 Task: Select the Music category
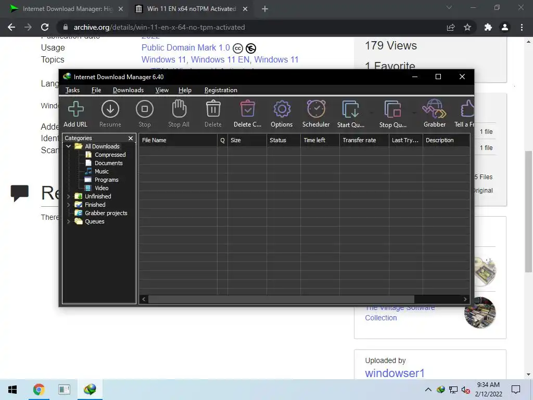pyautogui.click(x=101, y=171)
